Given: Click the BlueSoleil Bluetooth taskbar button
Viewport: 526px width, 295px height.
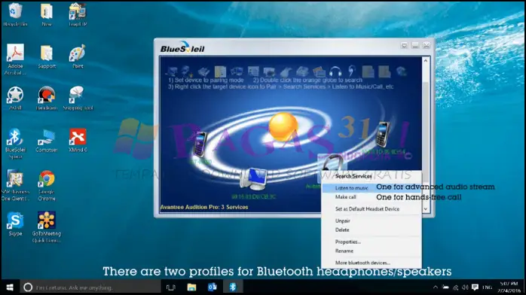Looking at the screenshot, I should pos(233,287).
